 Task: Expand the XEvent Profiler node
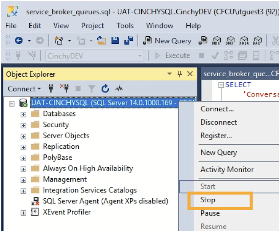pyautogui.click(x=23, y=213)
